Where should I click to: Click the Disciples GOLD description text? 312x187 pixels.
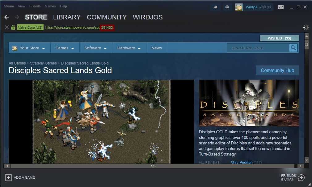tap(245, 143)
